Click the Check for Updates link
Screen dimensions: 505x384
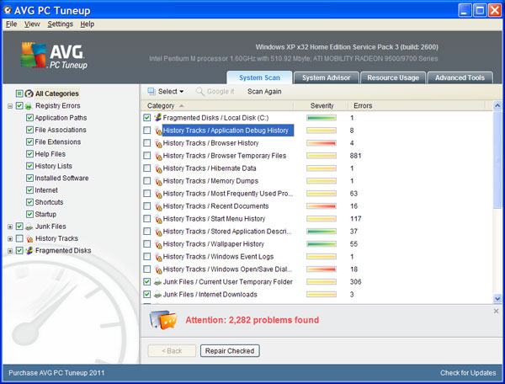pos(468,373)
